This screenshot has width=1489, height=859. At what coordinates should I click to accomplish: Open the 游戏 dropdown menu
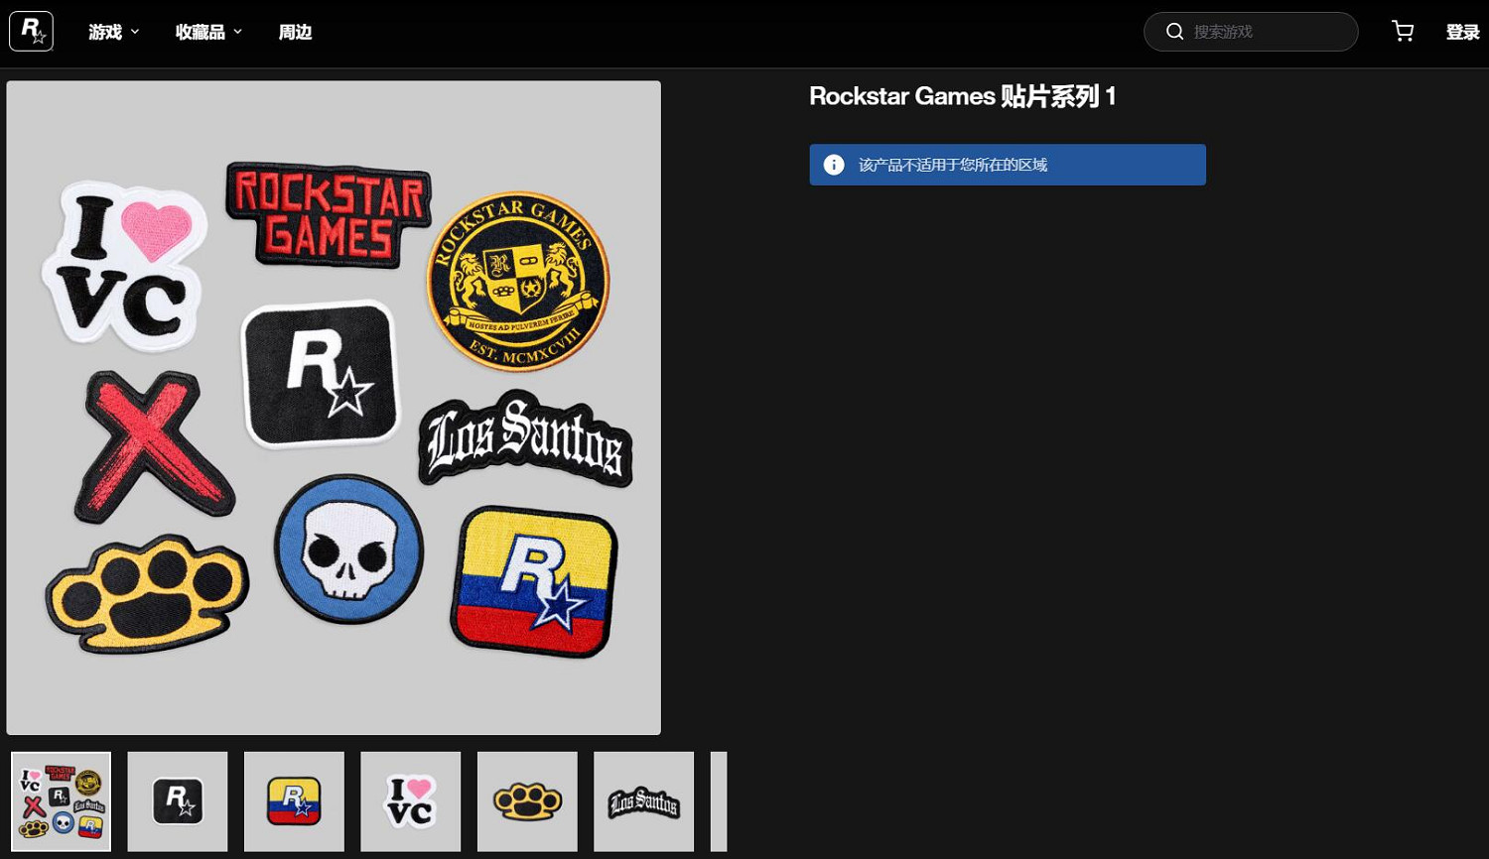pyautogui.click(x=112, y=31)
